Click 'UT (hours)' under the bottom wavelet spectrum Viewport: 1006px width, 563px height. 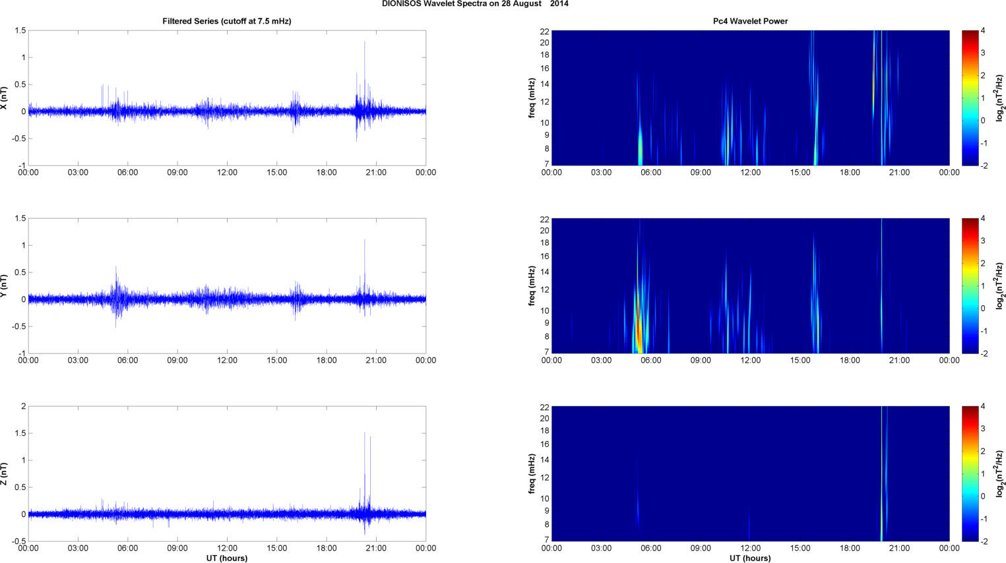point(750,558)
